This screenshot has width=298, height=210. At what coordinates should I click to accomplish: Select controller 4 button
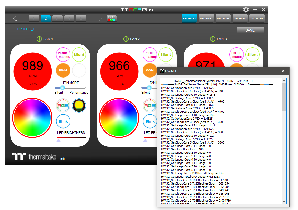pos(69,18)
